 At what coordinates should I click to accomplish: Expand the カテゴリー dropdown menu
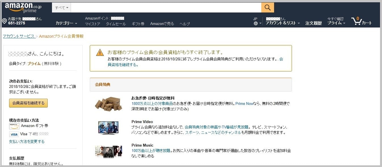click(x=66, y=23)
